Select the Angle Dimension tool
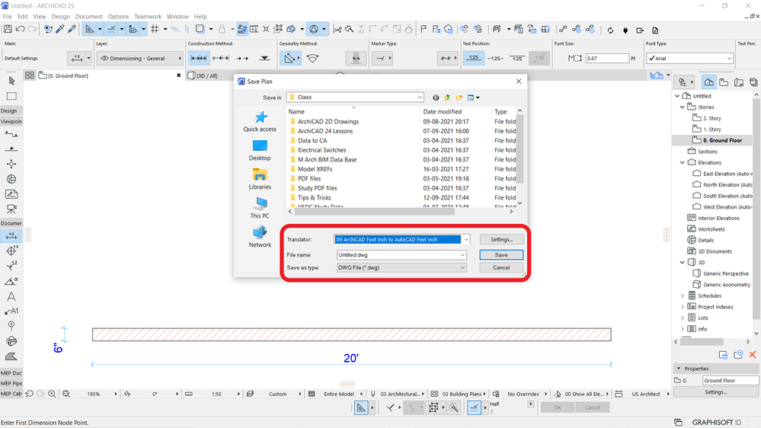 coord(11,281)
